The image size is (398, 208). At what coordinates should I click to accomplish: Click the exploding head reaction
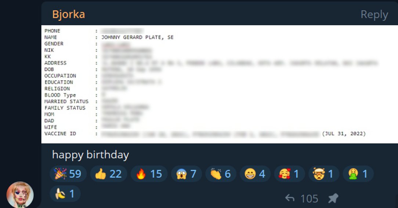(323, 174)
